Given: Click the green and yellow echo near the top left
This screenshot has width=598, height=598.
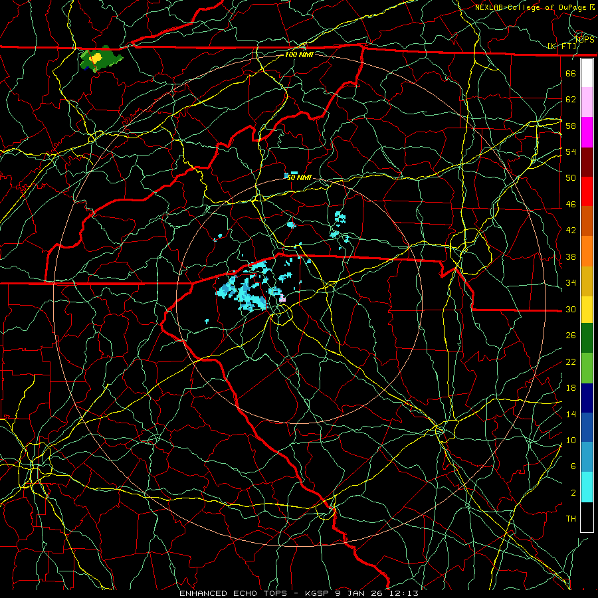Looking at the screenshot, I should click(x=100, y=58).
